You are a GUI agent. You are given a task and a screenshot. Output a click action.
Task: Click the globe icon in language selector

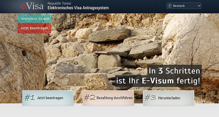170,6
